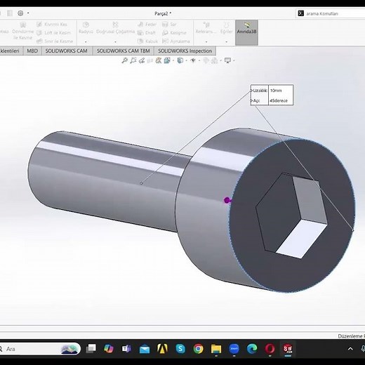The height and width of the screenshot is (365, 365).
Task: Open Mail app from taskbar
Action: pyautogui.click(x=145, y=349)
